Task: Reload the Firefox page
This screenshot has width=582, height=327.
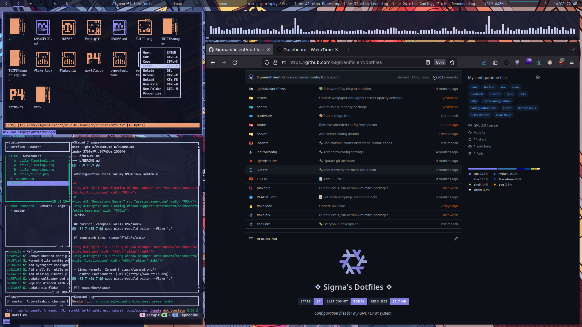Action: coord(235,62)
